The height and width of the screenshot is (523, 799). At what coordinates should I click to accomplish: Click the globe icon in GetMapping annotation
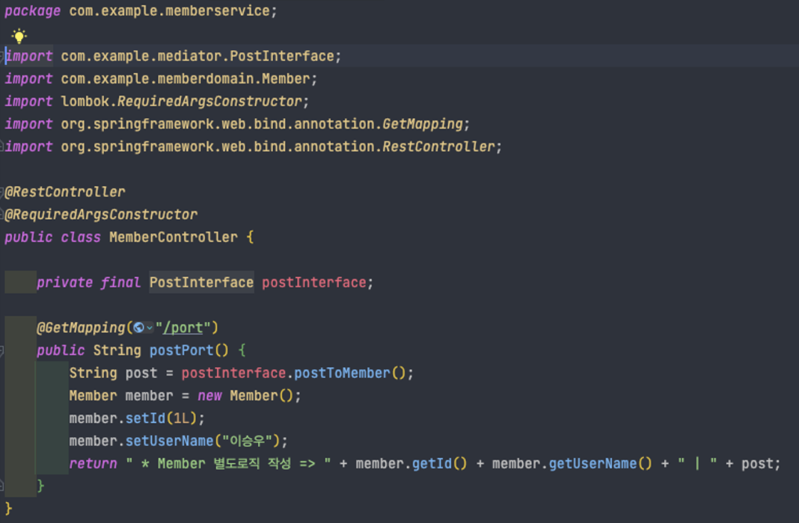click(x=138, y=328)
